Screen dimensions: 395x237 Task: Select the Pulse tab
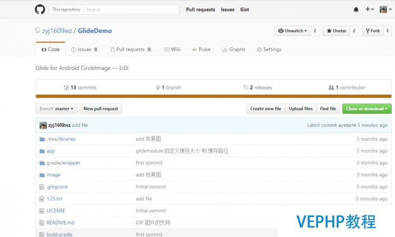pos(201,49)
